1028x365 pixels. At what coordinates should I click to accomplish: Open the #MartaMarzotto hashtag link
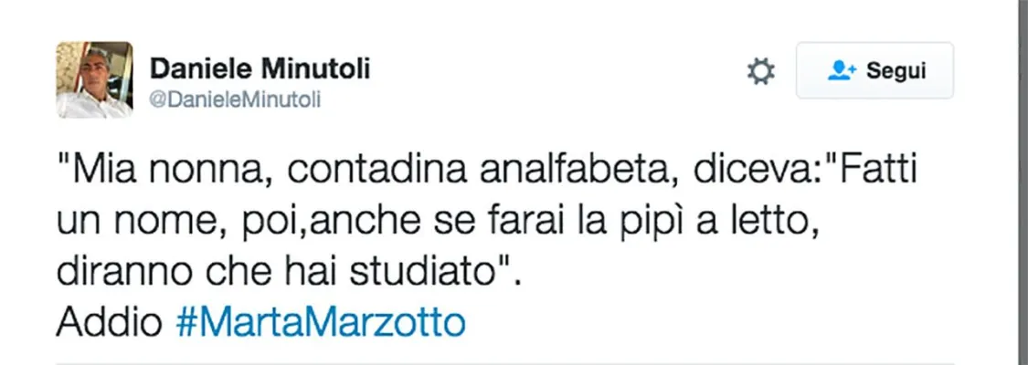pos(321,322)
